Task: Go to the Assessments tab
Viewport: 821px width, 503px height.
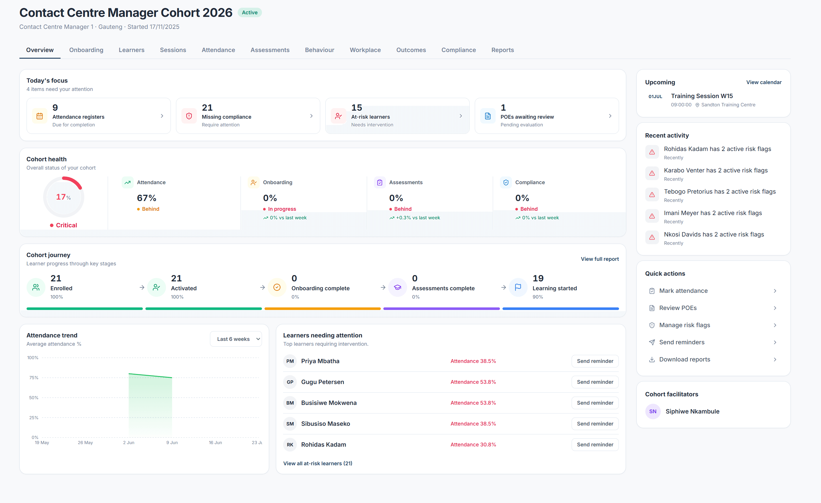Action: [270, 50]
